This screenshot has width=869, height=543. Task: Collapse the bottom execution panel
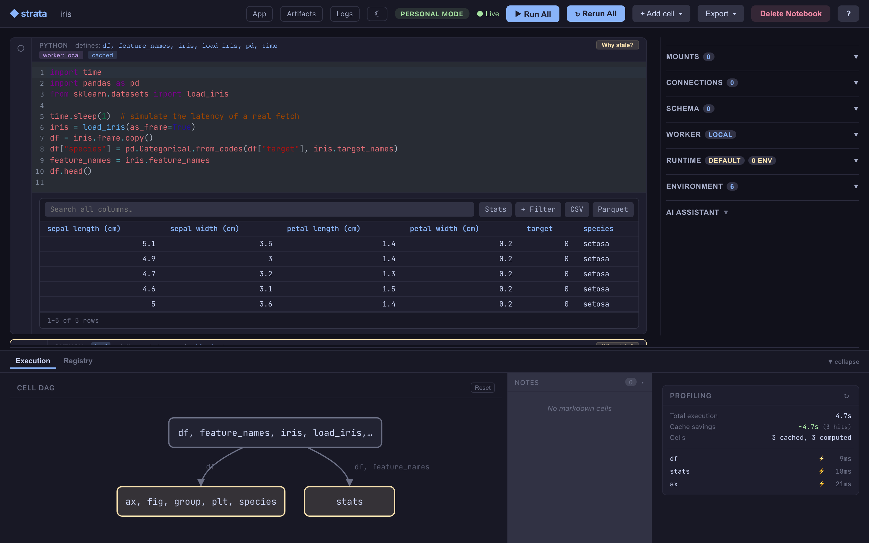[843, 362]
